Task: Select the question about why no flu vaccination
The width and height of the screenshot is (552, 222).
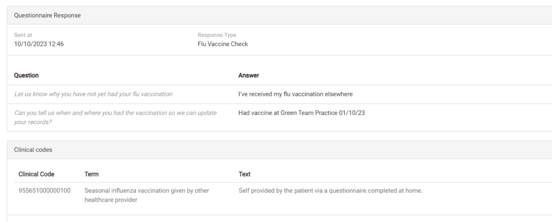Action: pos(93,94)
